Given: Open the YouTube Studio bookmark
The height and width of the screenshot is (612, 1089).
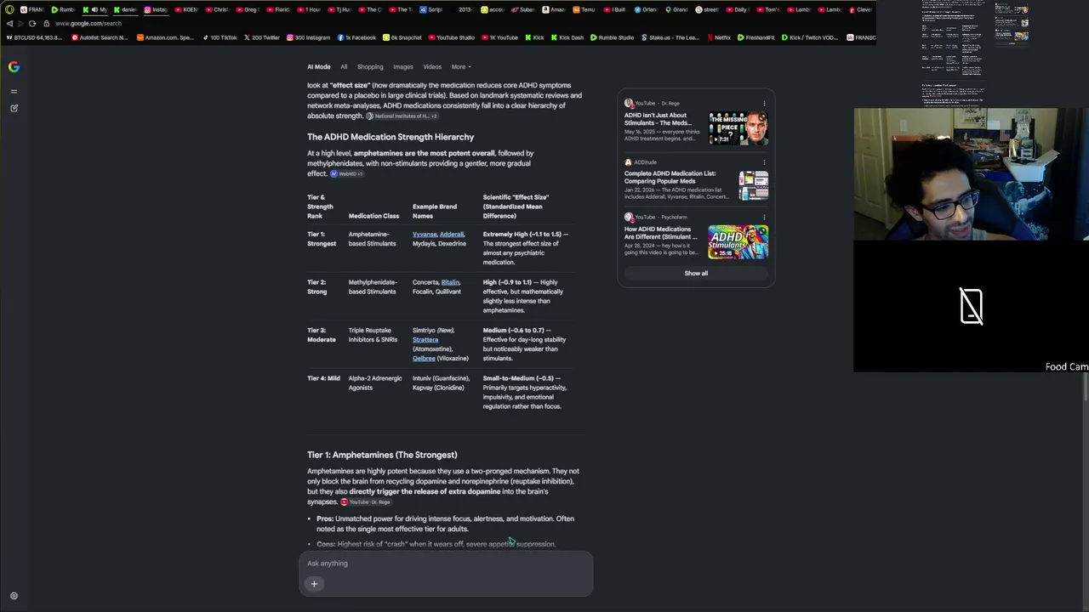Looking at the screenshot, I should tap(452, 37).
